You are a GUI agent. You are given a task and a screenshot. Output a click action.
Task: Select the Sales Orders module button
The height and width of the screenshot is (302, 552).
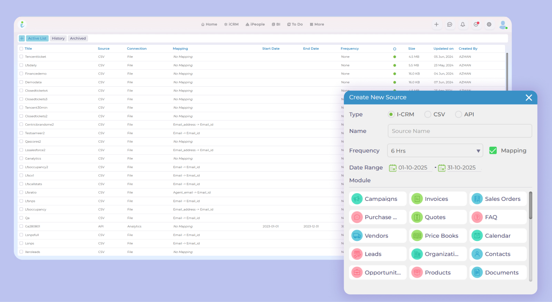click(498, 199)
